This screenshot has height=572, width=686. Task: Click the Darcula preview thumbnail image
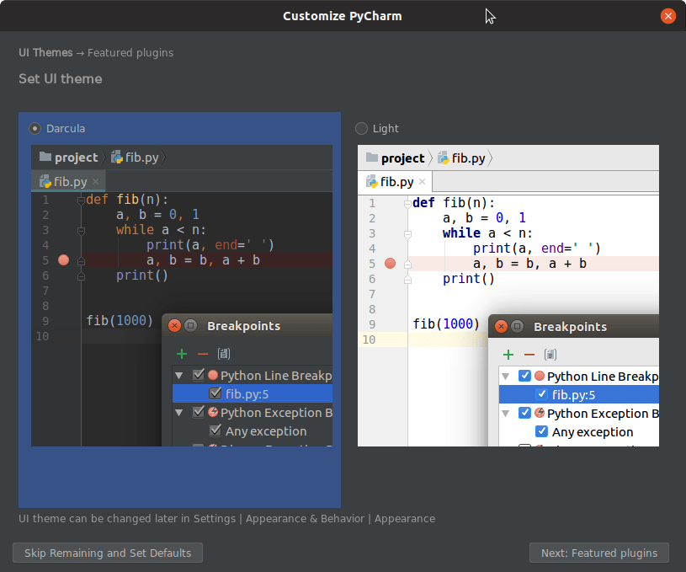point(182,296)
